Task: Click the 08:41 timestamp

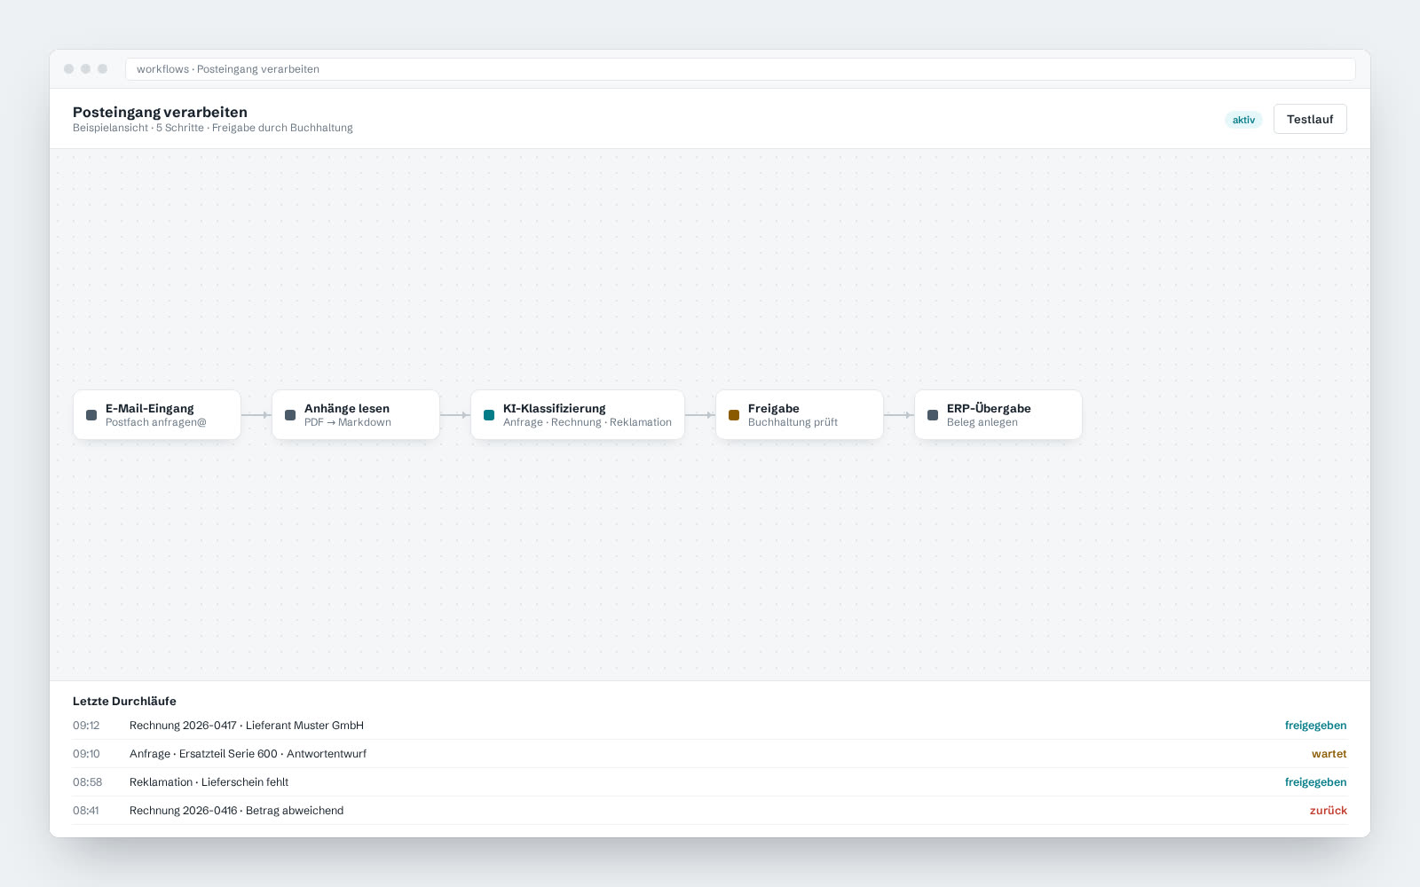Action: pyautogui.click(x=86, y=811)
